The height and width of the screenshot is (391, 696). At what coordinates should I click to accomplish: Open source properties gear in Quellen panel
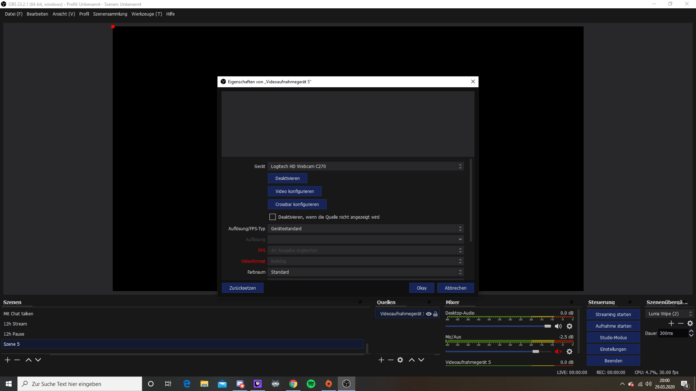coord(400,360)
